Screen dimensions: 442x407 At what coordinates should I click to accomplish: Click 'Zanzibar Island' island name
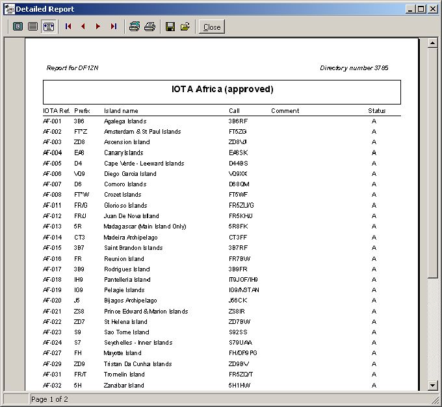(123, 386)
